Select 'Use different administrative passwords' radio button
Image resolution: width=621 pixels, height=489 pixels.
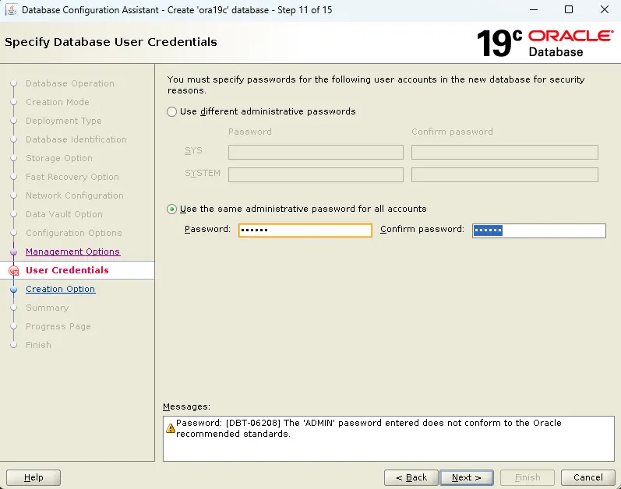171,111
